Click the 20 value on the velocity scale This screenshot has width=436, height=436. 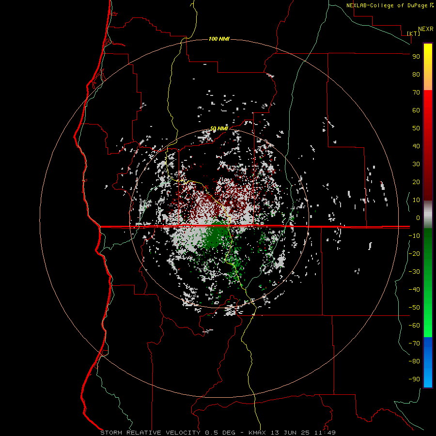pos(416,182)
